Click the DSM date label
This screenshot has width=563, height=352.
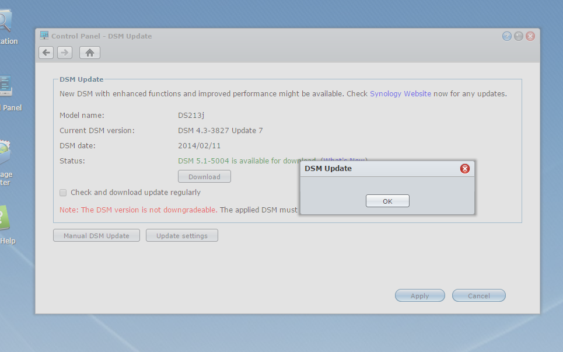pyautogui.click(x=78, y=146)
